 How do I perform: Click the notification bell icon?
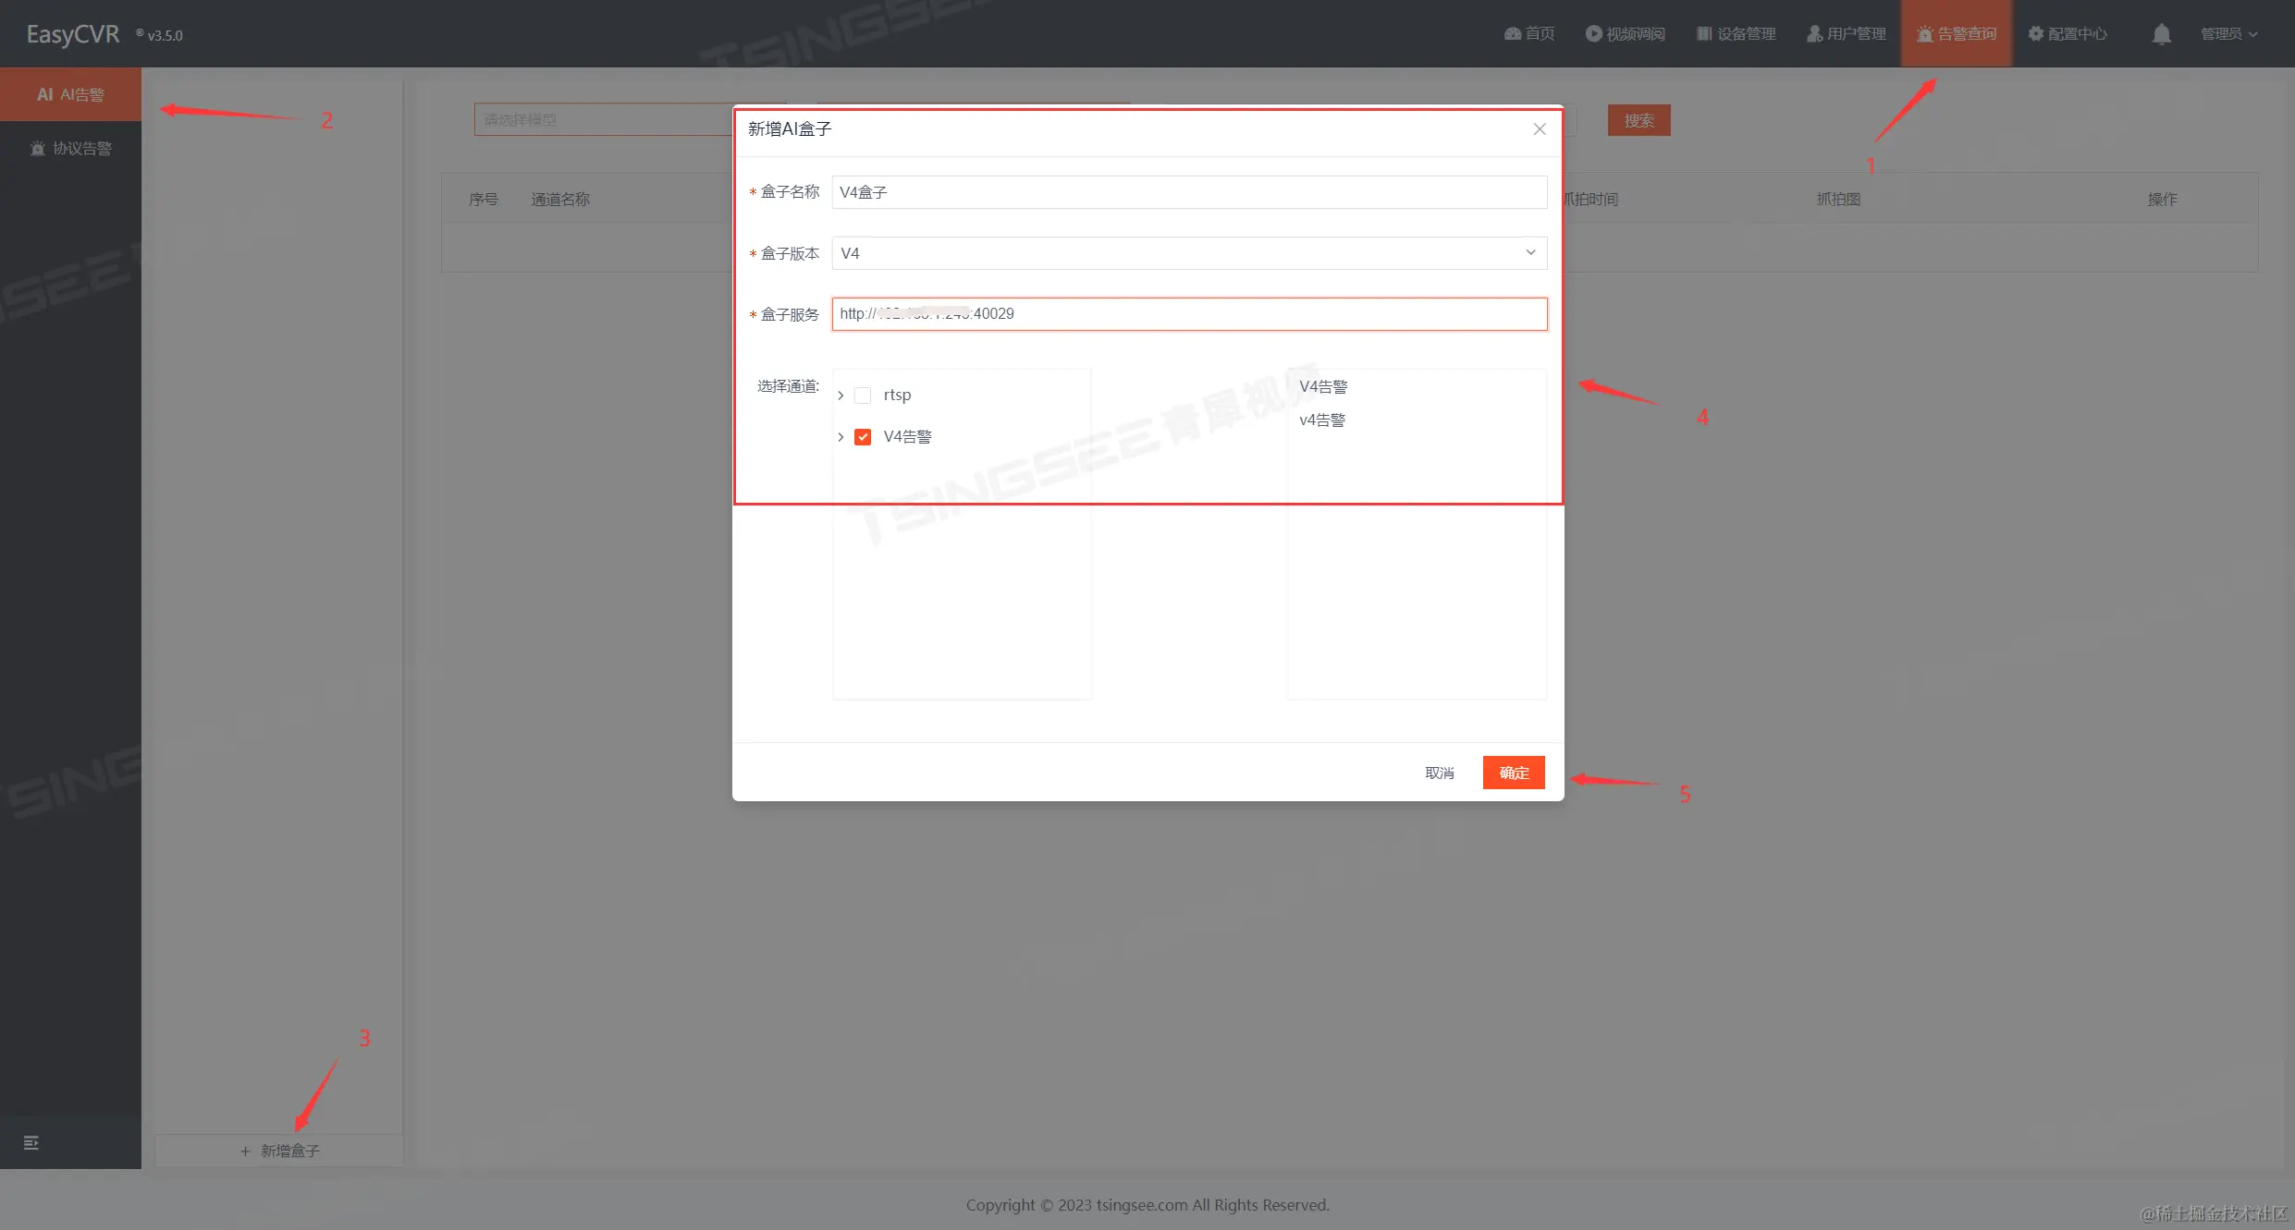(x=2161, y=34)
